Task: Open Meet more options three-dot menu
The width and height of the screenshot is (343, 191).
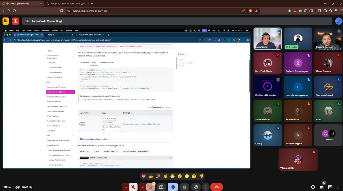Action: (206, 187)
